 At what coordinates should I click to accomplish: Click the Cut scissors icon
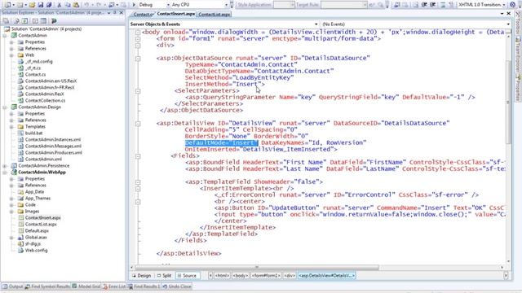(x=60, y=5)
